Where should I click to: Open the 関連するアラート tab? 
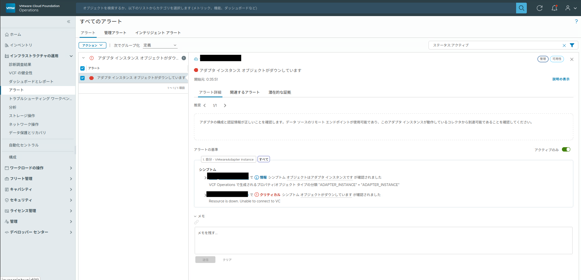pyautogui.click(x=245, y=92)
